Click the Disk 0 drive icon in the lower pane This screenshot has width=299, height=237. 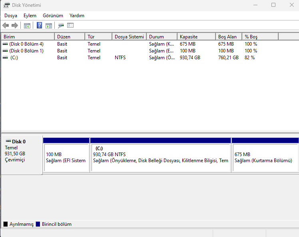click(8, 141)
